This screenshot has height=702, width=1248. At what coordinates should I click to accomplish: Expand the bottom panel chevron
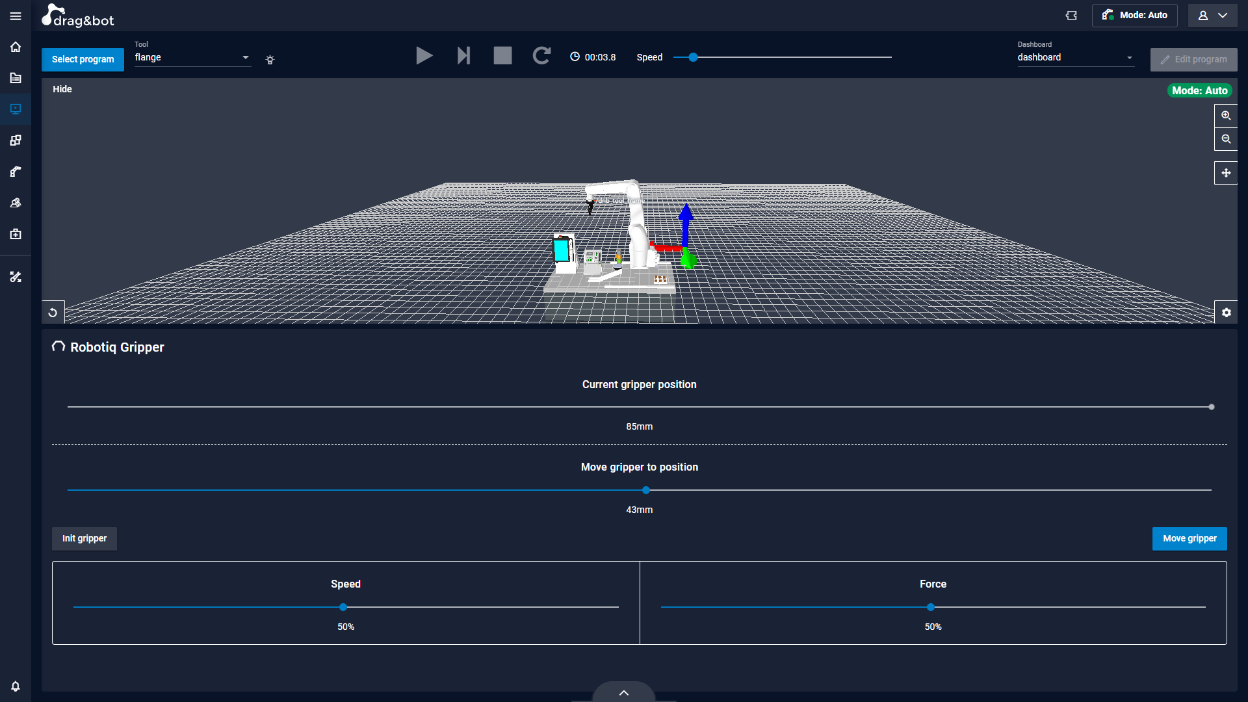(624, 692)
